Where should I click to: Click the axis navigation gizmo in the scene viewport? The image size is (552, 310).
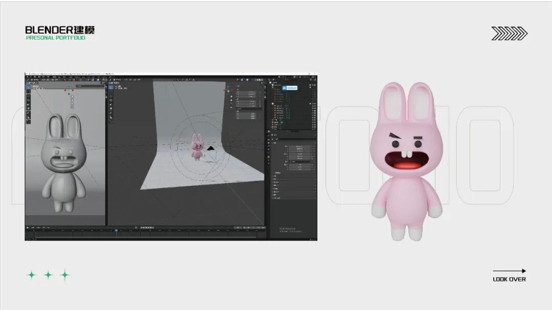point(227,90)
